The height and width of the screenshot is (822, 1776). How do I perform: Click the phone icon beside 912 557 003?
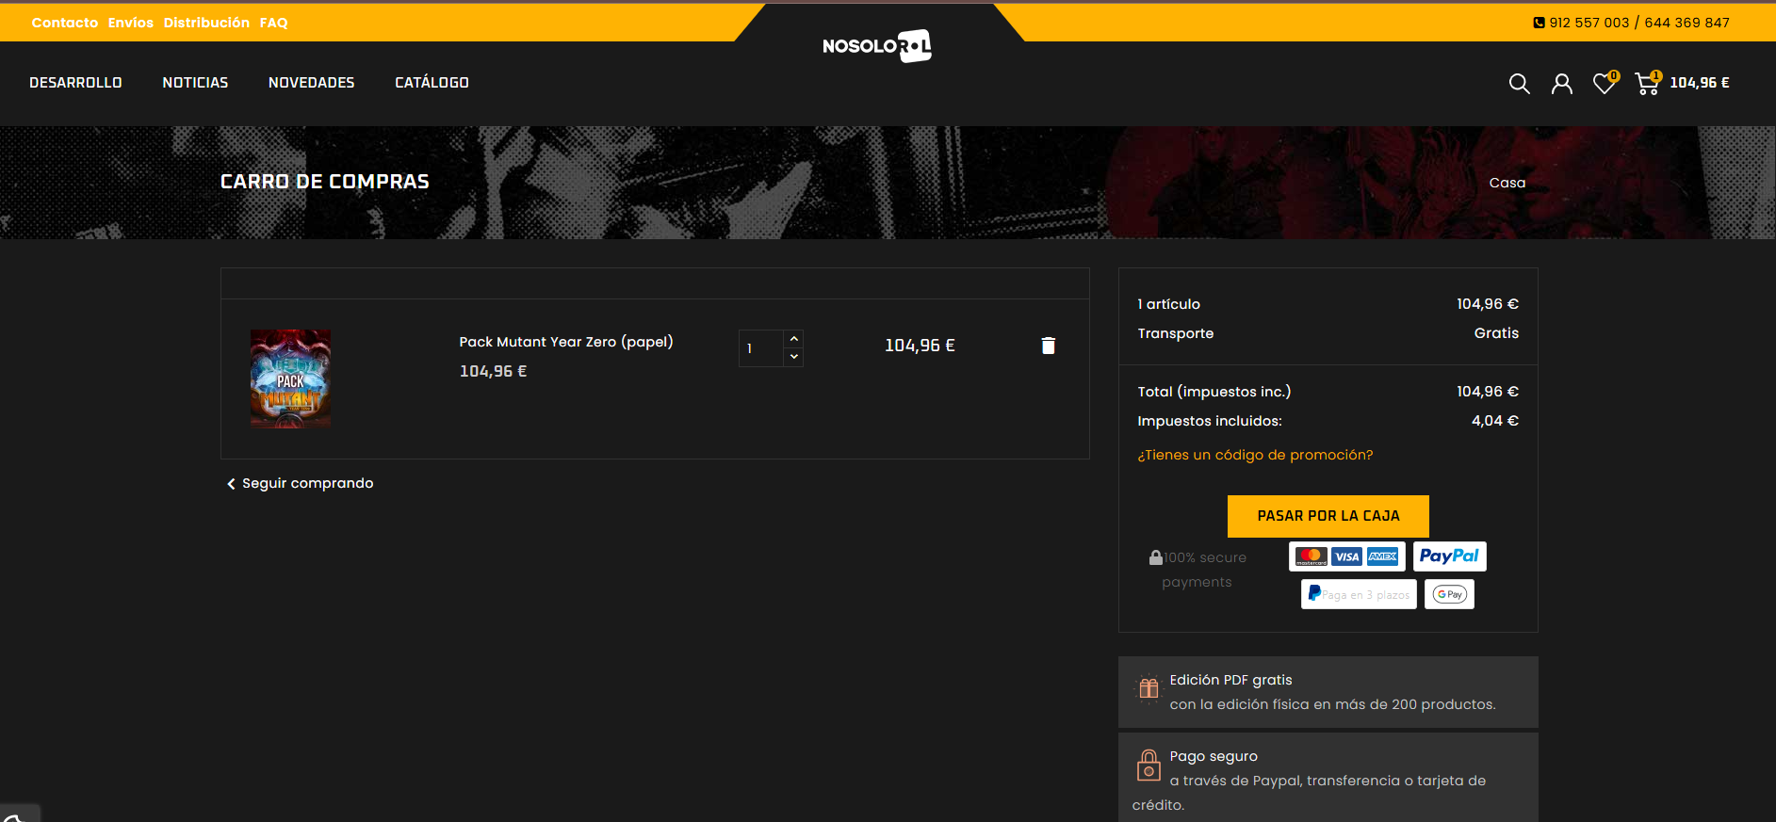point(1539,23)
